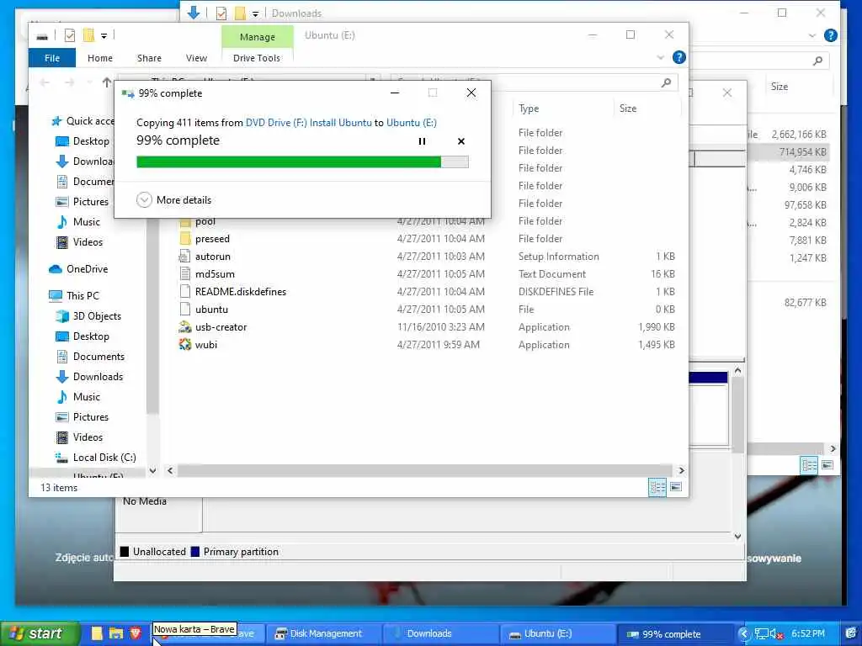Open the Desktop folder under Quick access
The width and height of the screenshot is (862, 646).
click(83, 141)
